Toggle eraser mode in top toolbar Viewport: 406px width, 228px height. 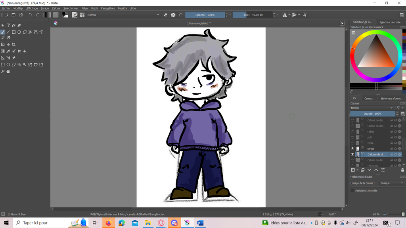[x=166, y=15]
